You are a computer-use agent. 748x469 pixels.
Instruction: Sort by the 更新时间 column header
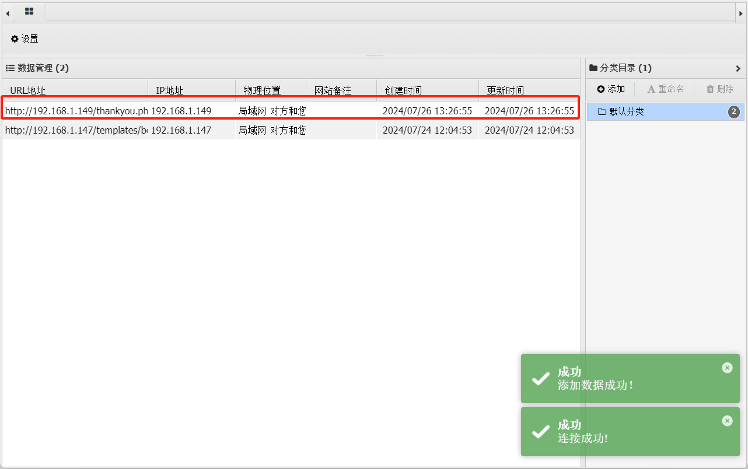pos(530,90)
